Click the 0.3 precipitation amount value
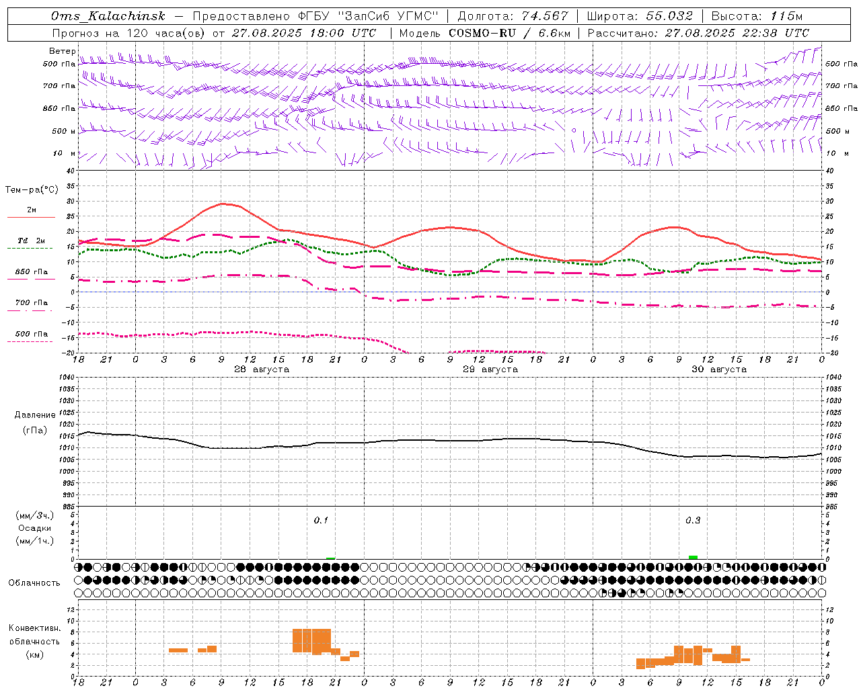861x688 pixels. (x=693, y=521)
